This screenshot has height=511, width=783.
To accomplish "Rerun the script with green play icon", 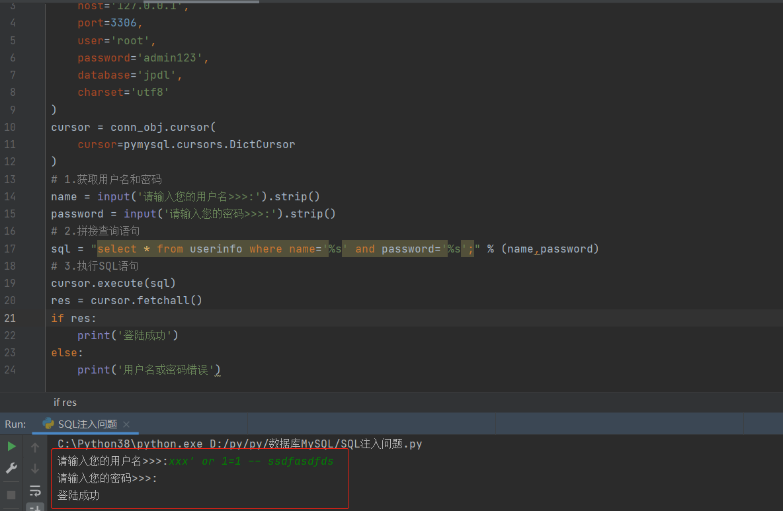I will pos(11,446).
